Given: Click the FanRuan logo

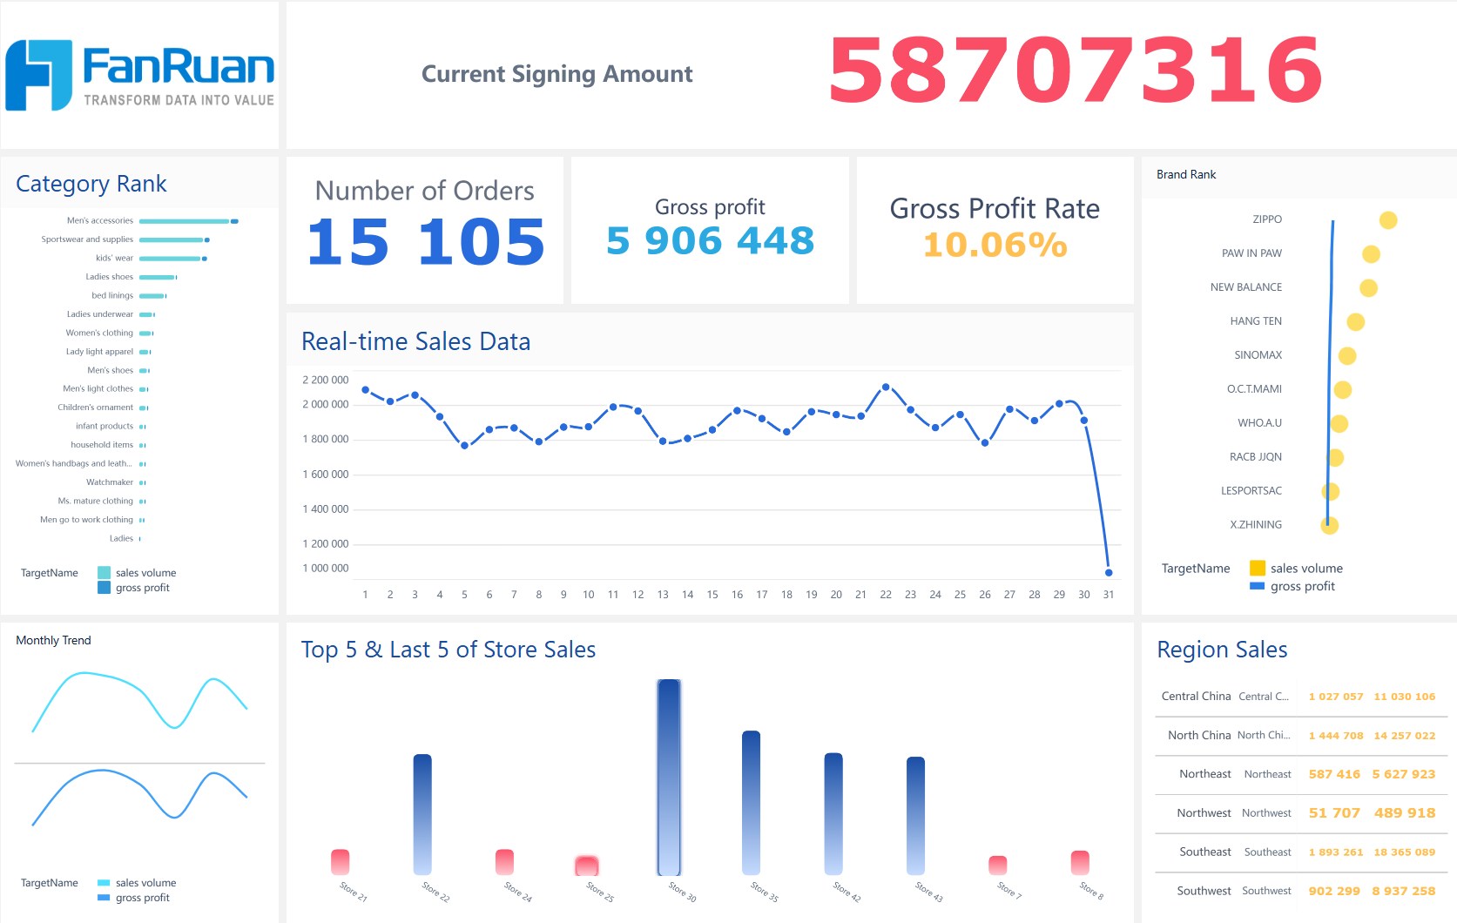Looking at the screenshot, I should click(x=139, y=75).
